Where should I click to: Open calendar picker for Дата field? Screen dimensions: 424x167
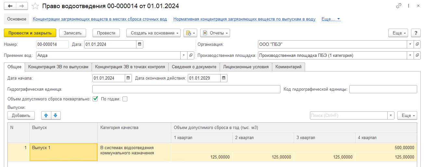(139, 44)
